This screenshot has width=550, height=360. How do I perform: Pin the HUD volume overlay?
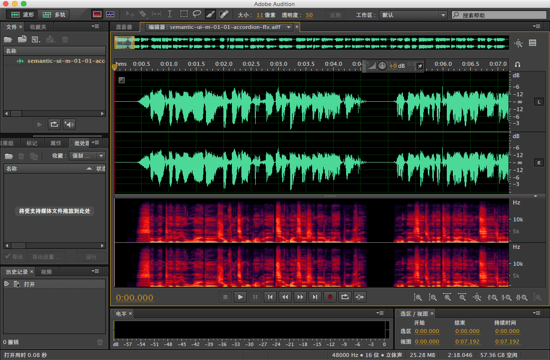click(420, 66)
